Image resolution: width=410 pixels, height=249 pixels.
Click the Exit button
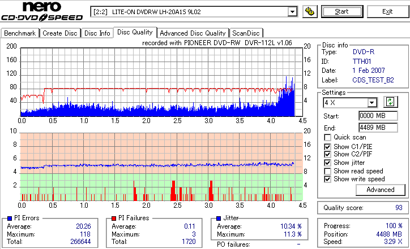[x=387, y=11]
